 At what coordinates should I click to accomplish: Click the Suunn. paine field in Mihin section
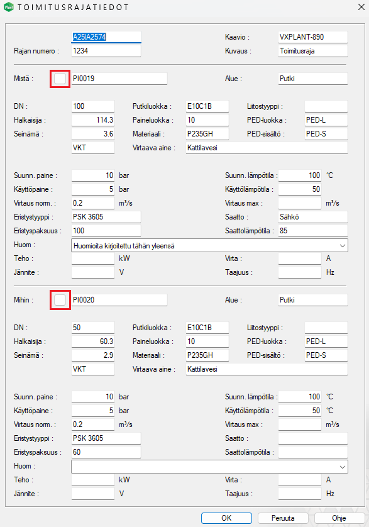click(x=93, y=397)
